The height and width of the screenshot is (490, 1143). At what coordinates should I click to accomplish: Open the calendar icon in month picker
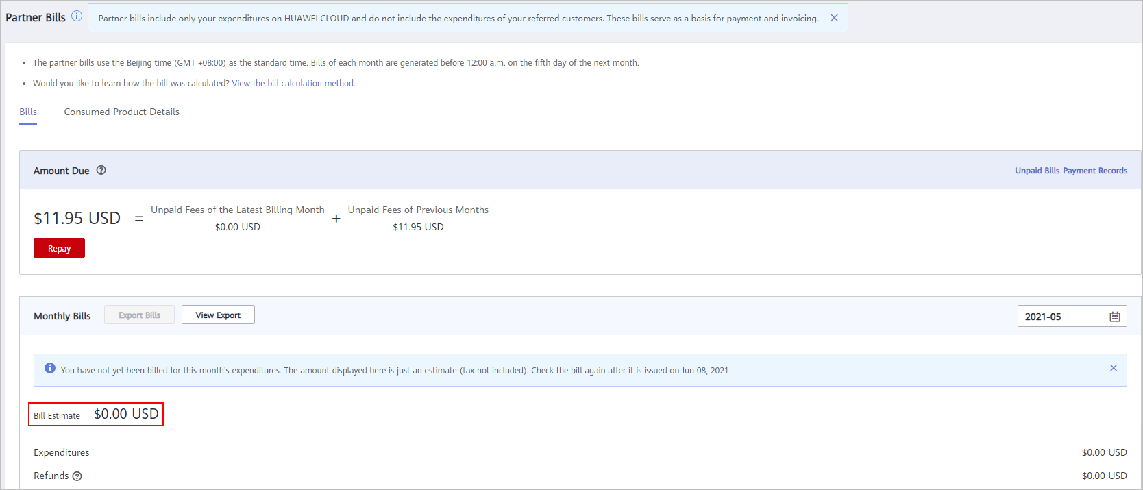[1115, 317]
